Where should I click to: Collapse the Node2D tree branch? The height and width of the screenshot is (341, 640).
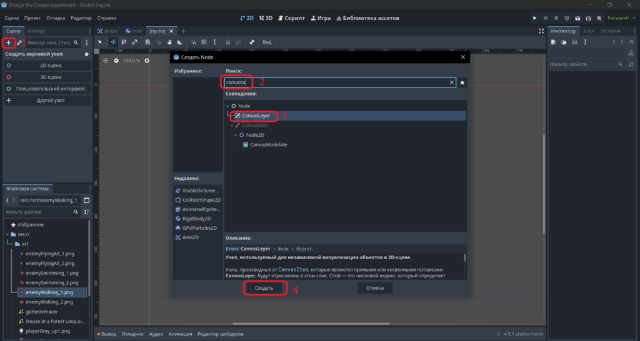pos(236,135)
